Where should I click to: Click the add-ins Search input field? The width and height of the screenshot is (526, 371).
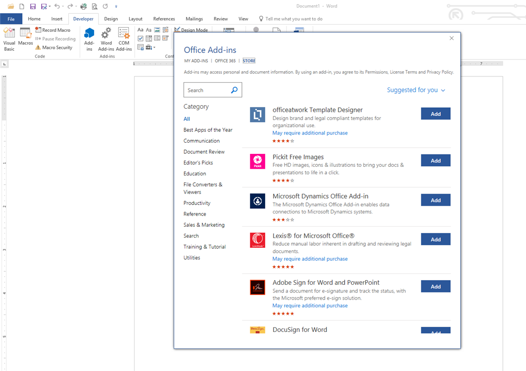pos(213,90)
